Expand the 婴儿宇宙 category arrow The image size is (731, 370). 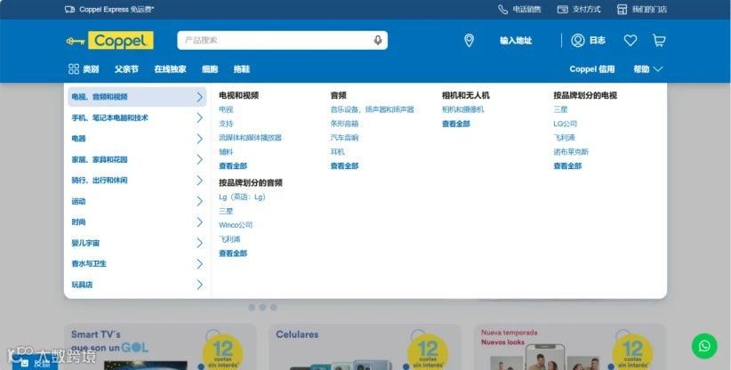click(x=199, y=243)
